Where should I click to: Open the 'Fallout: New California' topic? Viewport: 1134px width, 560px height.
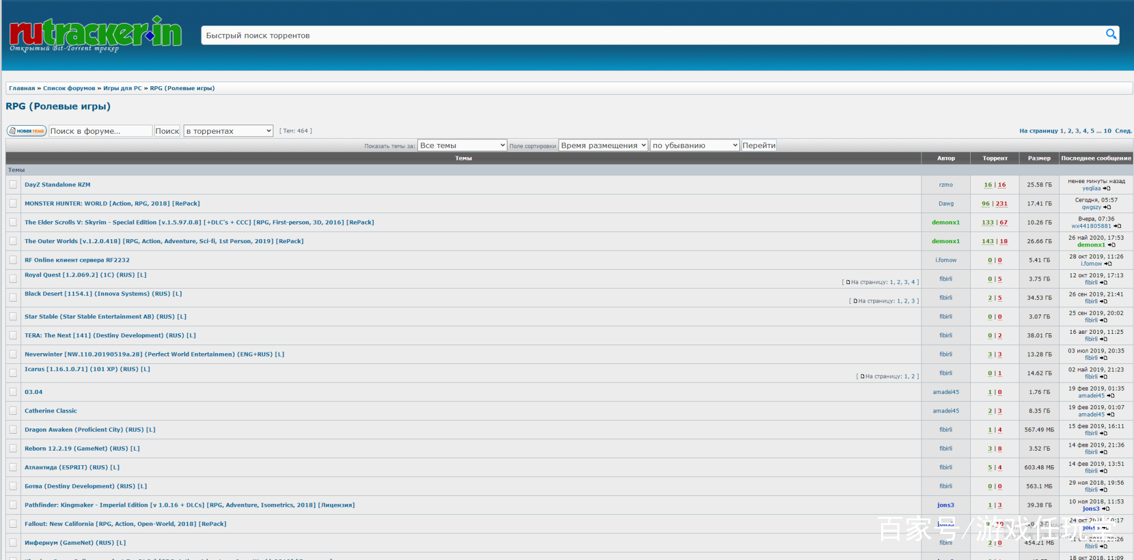[x=125, y=524]
